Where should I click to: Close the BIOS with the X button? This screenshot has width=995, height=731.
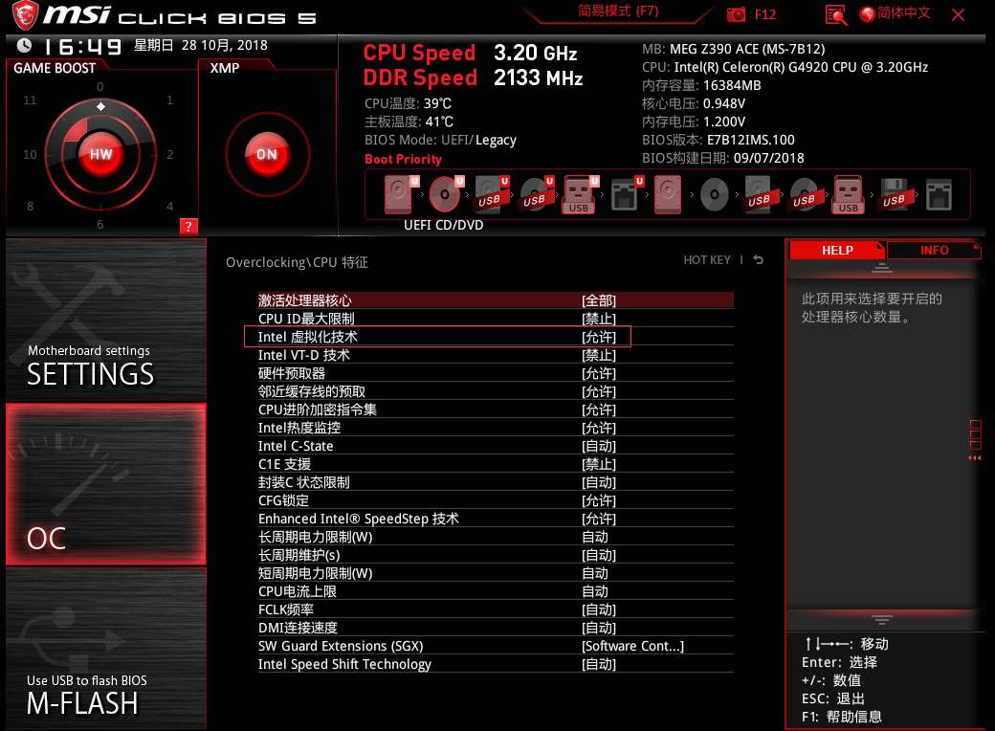pyautogui.click(x=959, y=14)
